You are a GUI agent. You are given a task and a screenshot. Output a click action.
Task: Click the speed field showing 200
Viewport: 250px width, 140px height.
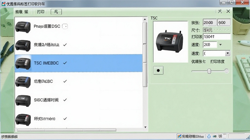click(x=210, y=44)
